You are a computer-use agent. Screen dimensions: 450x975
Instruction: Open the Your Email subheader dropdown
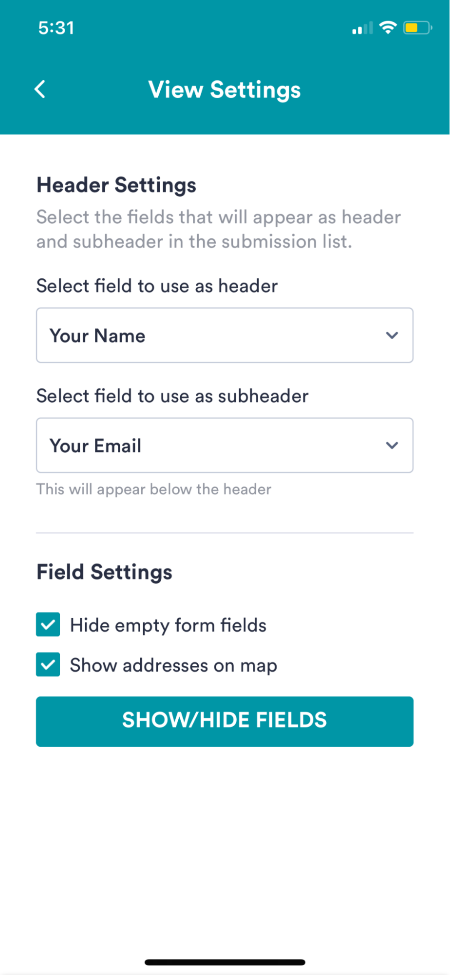225,445
